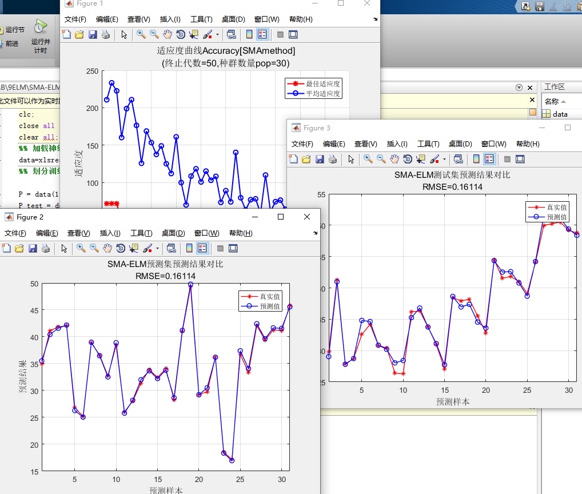This screenshot has height=494, width=582.
Task: Dock Figure 1 using corner arrow
Action: click(x=375, y=19)
